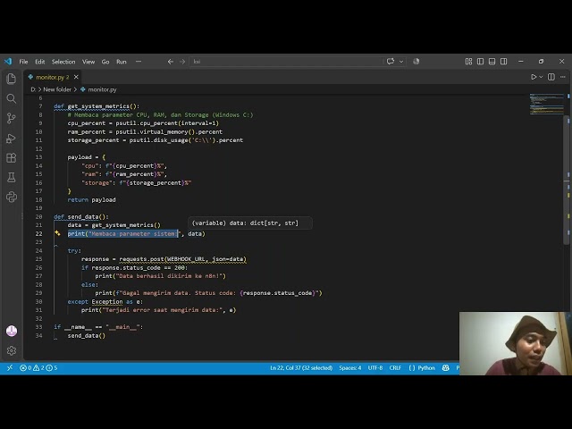Image resolution: width=572 pixels, height=429 pixels.
Task: Click the icon right of the command center
Action: [x=416, y=62]
